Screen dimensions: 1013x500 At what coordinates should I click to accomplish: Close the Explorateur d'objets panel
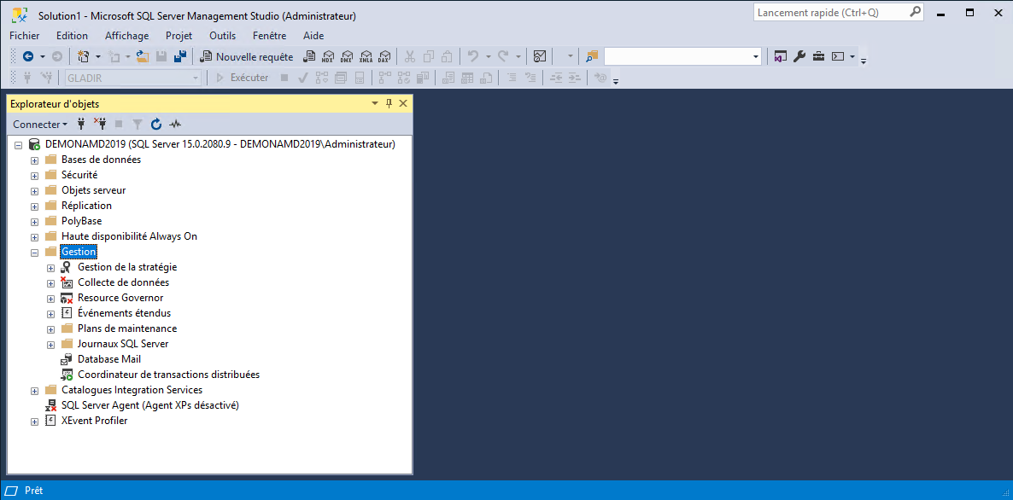coord(403,104)
